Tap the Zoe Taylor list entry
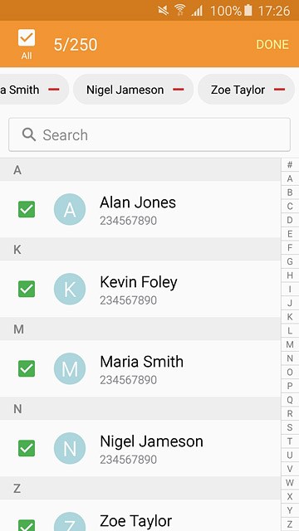The width and height of the screenshot is (299, 531). (140, 515)
